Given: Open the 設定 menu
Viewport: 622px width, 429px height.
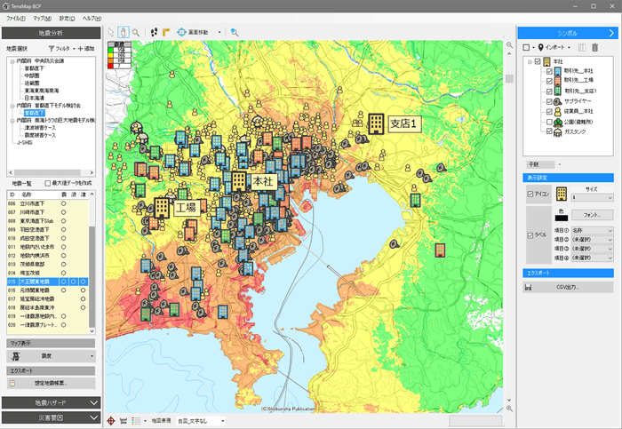Looking at the screenshot, I should click(67, 18).
